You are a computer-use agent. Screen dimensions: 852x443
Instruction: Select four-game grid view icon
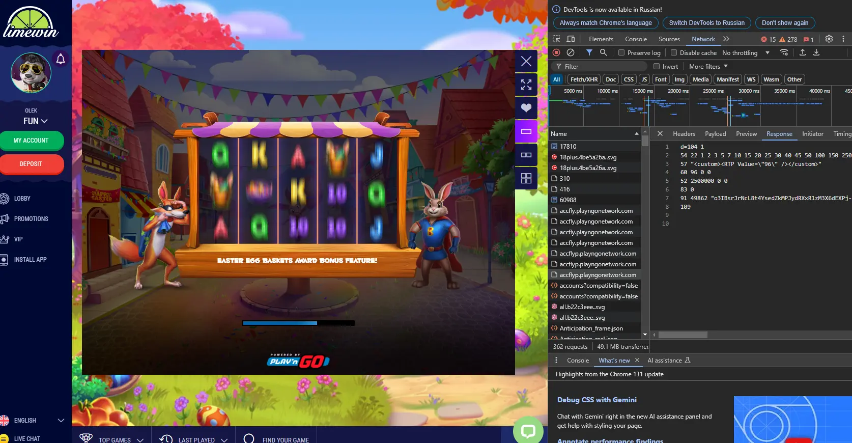pyautogui.click(x=526, y=178)
